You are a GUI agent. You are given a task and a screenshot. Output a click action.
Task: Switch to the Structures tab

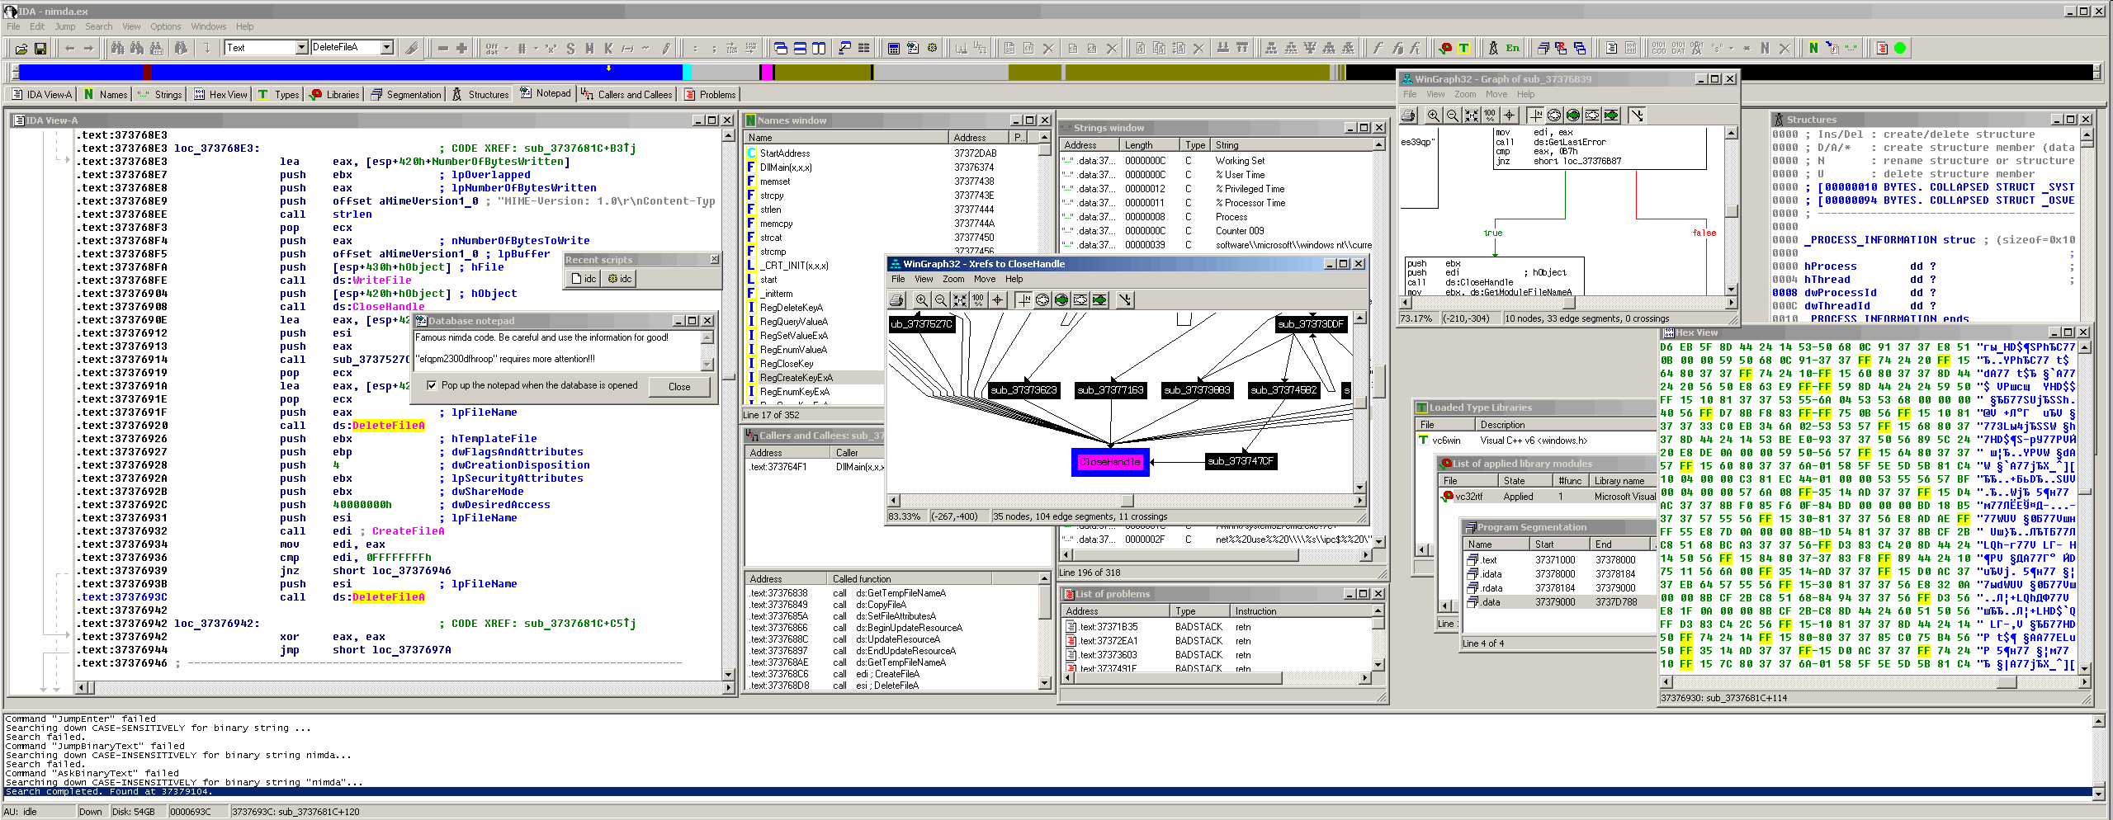pyautogui.click(x=480, y=95)
